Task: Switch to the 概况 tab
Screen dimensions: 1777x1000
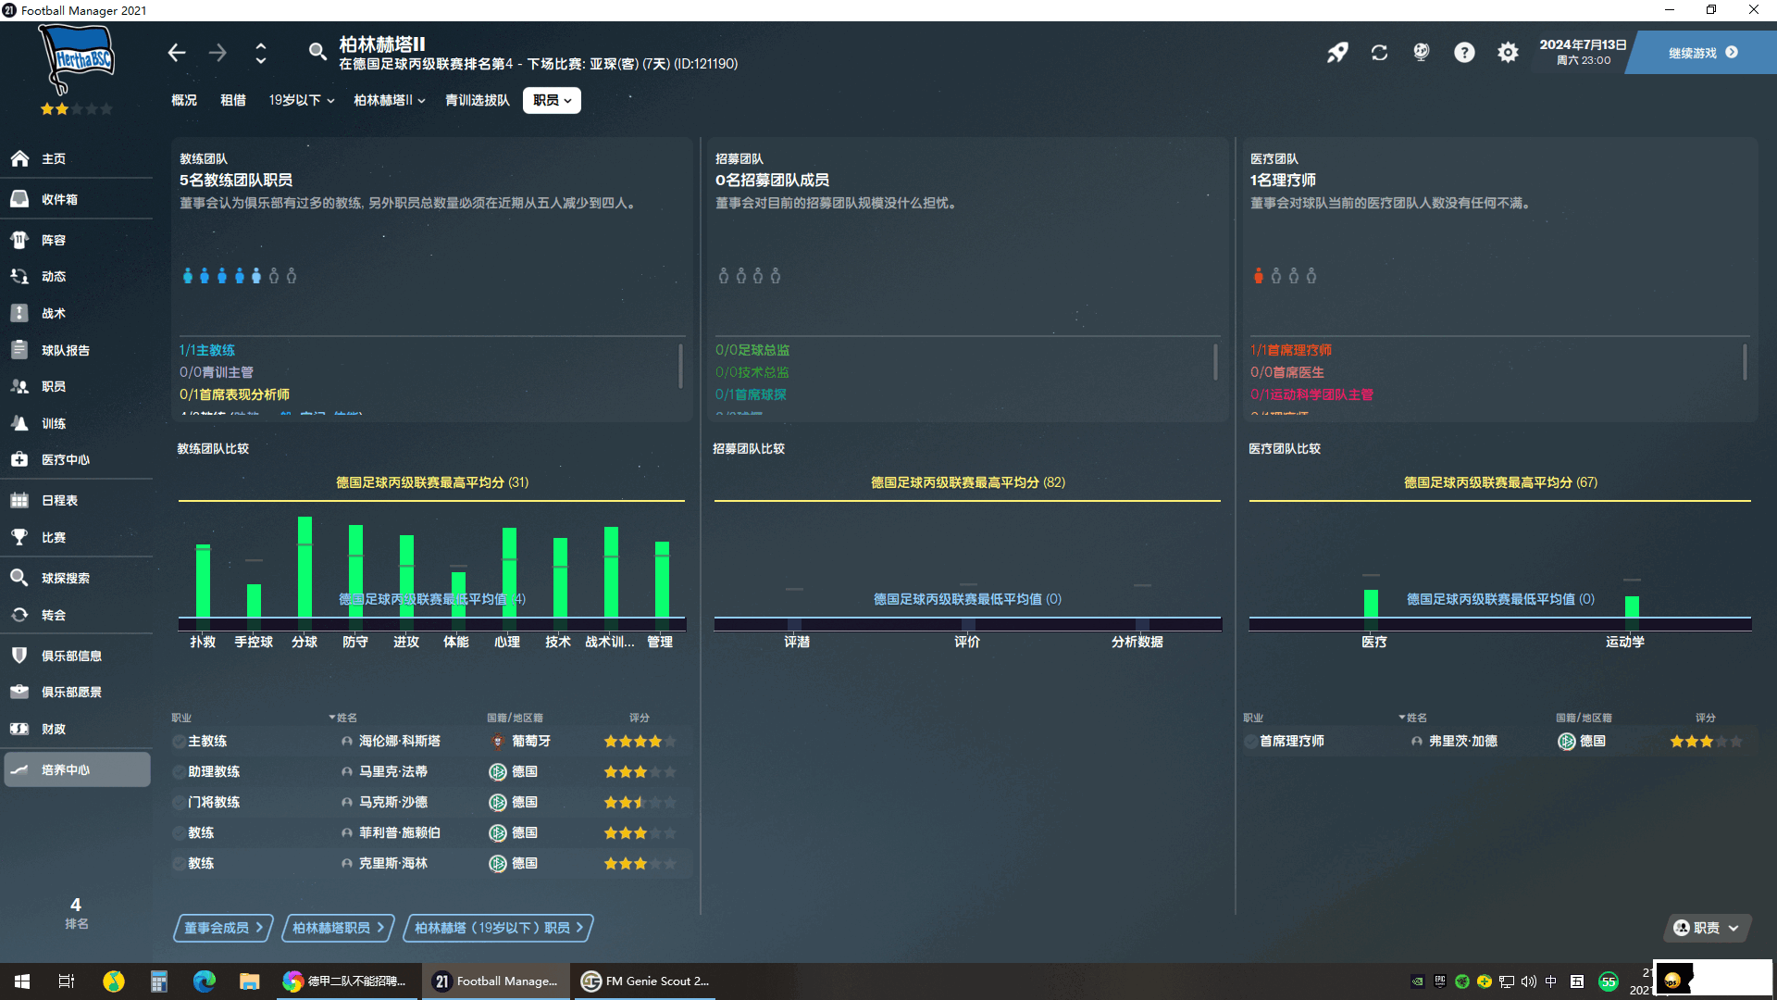Action: pos(184,100)
